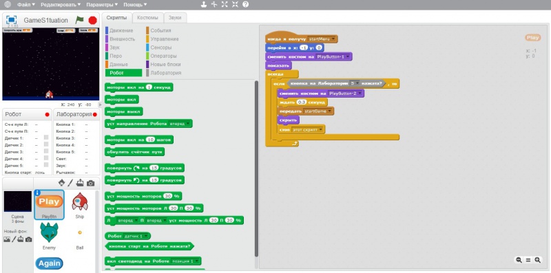
Task: Open the Параметры menu
Action: 102,5
